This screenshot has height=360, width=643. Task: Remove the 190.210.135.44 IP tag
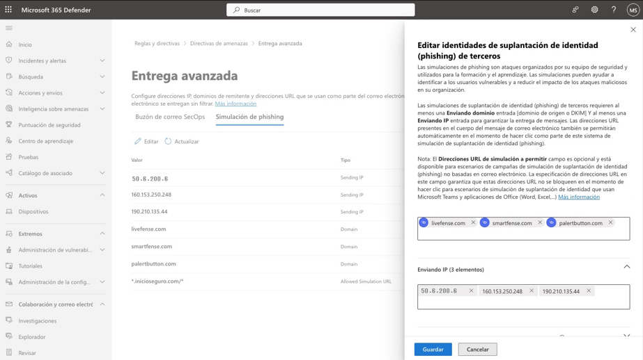(589, 291)
